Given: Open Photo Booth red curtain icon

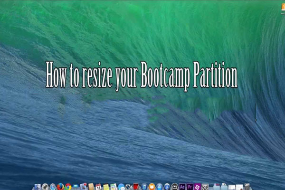Looking at the screenshot, I should point(136,187).
